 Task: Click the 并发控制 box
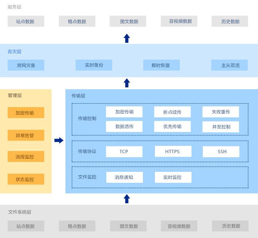[x=221, y=127]
